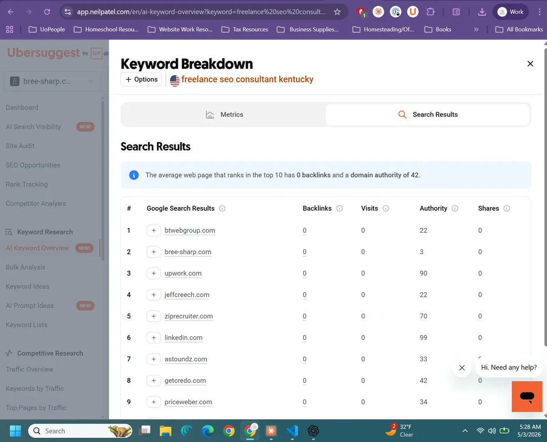The image size is (547, 442).
Task: Open the orange chat widget button
Action: (x=527, y=396)
